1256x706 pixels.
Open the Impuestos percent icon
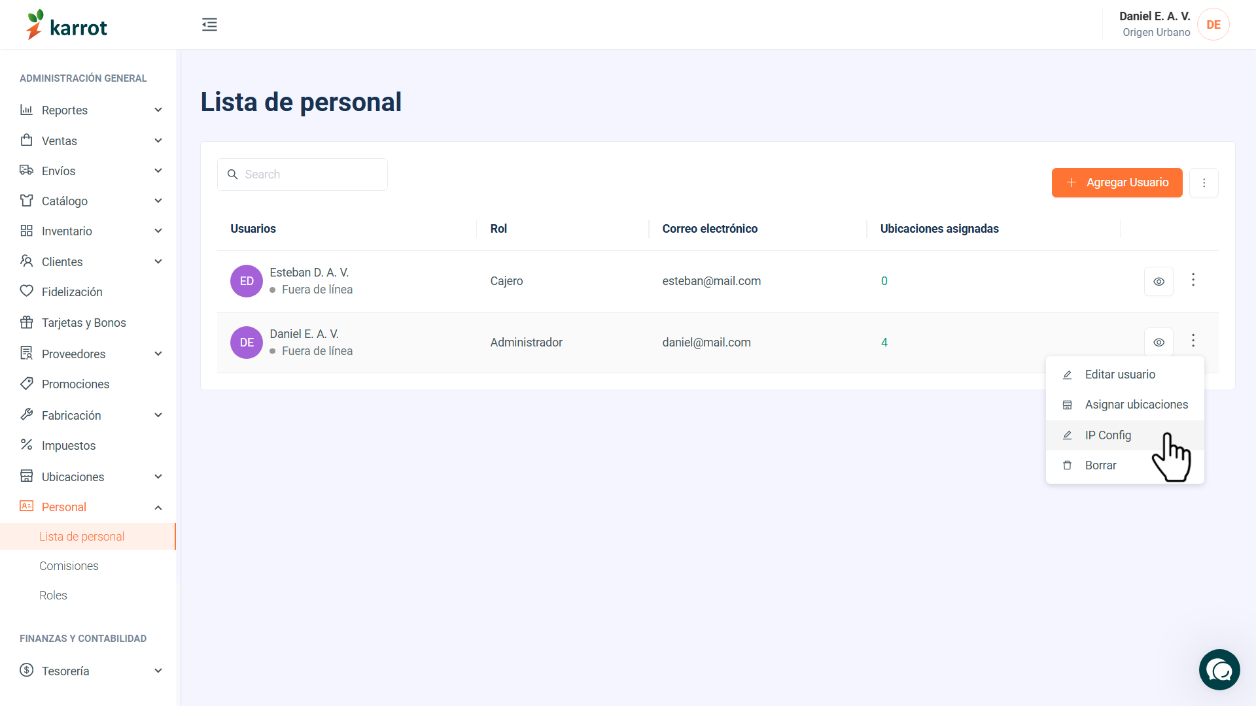26,445
